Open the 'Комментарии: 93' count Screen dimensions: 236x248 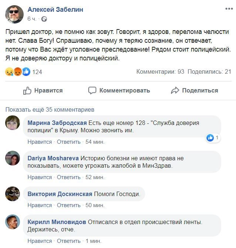click(160, 72)
